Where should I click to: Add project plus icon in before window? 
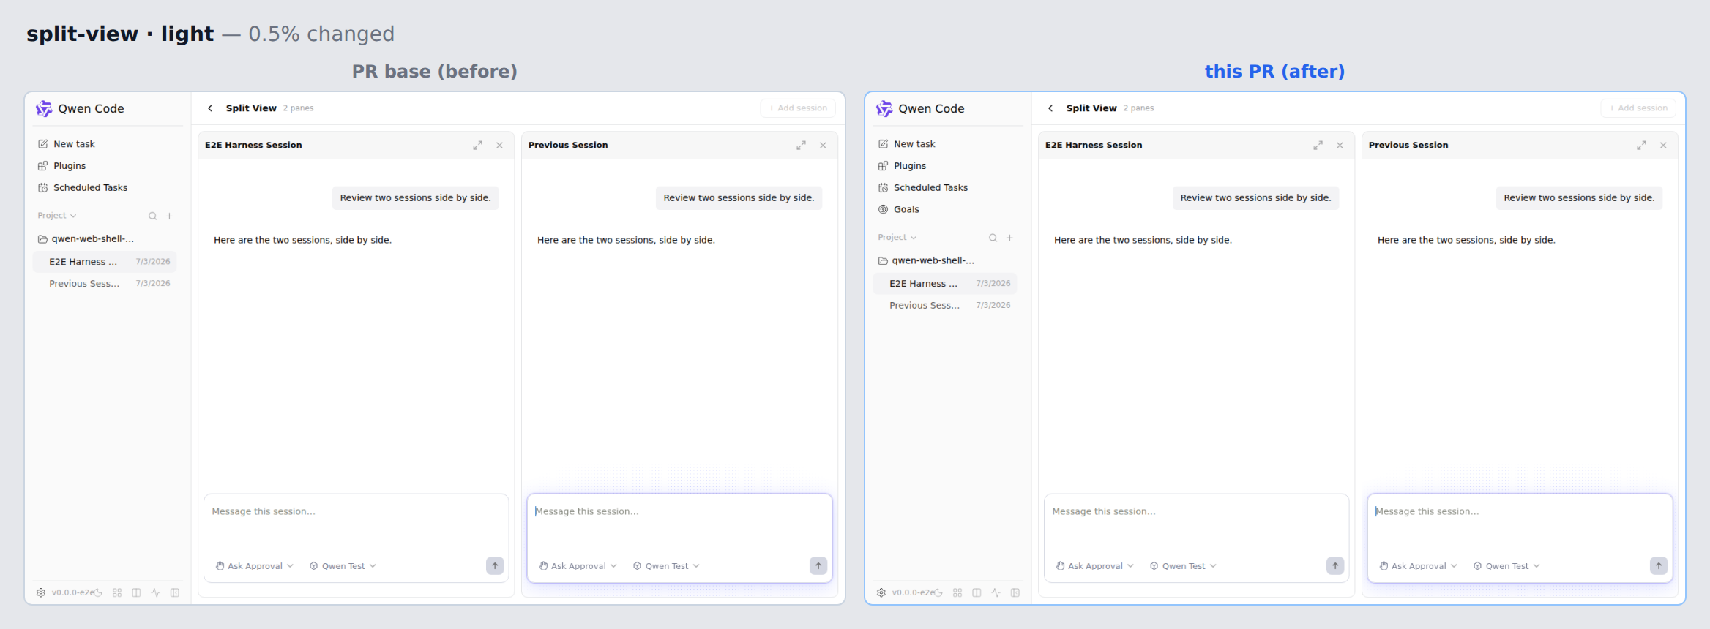[169, 216]
